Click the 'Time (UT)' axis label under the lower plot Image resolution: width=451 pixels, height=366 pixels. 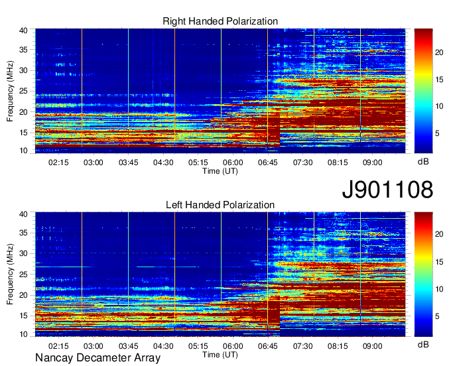click(x=220, y=355)
